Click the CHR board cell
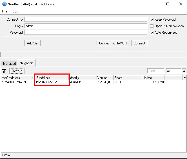 pos(128,82)
